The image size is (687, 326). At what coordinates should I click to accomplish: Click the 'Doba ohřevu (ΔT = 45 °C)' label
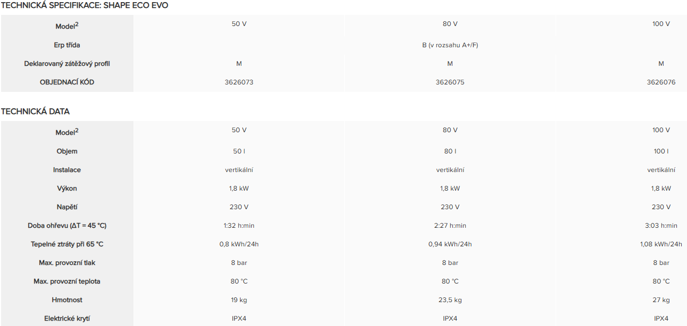pyautogui.click(x=67, y=226)
